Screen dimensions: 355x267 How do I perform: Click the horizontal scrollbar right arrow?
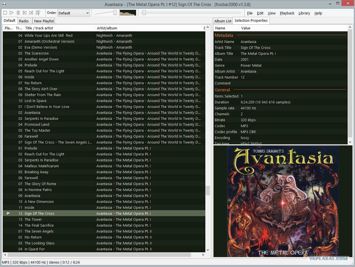point(203,255)
